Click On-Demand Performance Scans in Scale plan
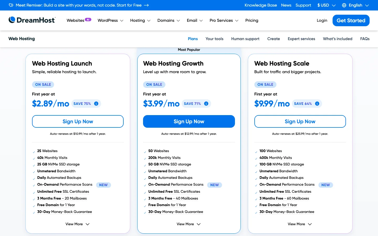 tap(287, 185)
